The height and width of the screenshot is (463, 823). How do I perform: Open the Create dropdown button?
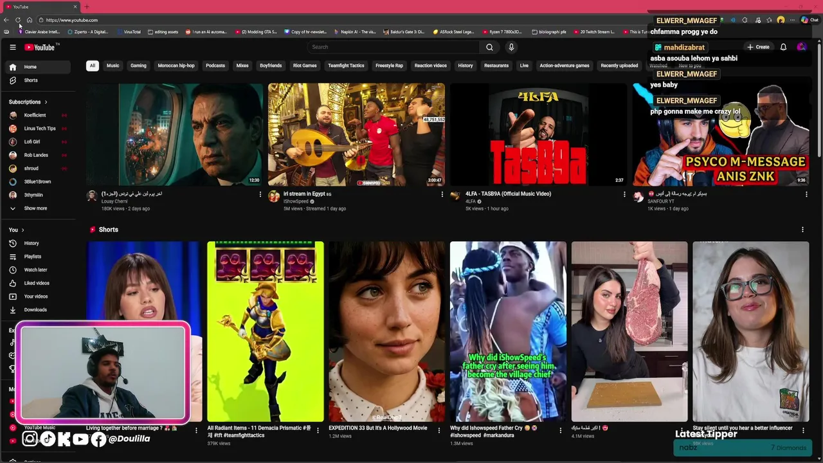tap(758, 47)
